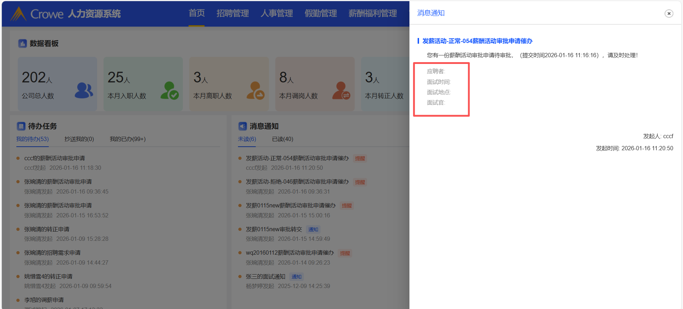Viewport: 683px width, 309px height.
Task: Click 通知 tag on 发薪0115new审批转交
Action: 313,229
